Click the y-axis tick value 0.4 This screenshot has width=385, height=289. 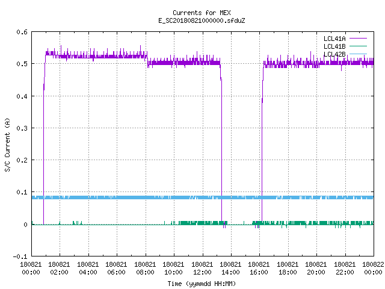[x=22, y=96]
